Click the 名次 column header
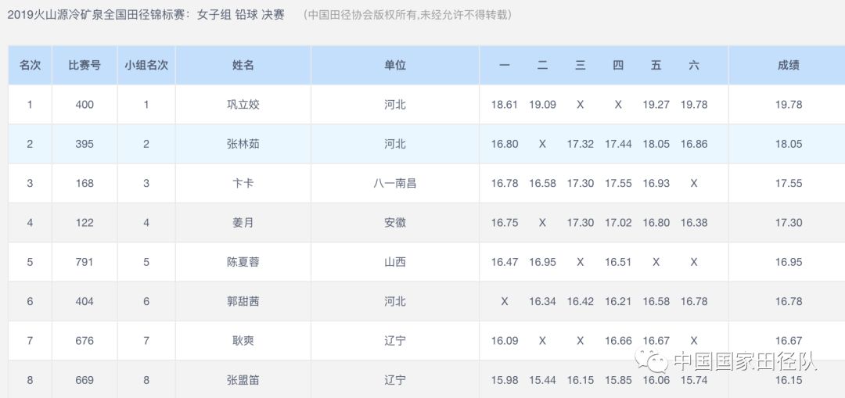Image resolution: width=845 pixels, height=398 pixels. pos(30,66)
